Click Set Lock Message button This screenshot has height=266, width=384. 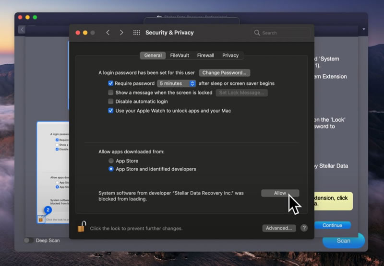point(241,93)
